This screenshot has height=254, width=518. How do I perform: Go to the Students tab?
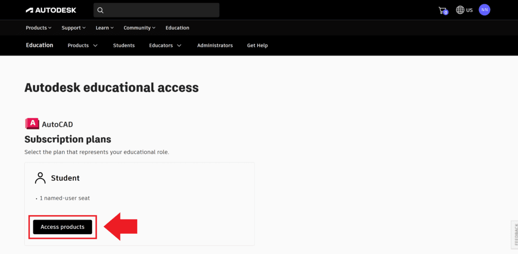tap(124, 46)
